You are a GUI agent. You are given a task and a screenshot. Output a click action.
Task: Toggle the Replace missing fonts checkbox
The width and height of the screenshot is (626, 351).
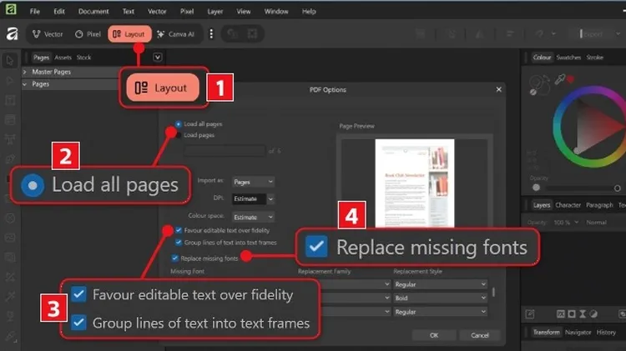pos(174,258)
